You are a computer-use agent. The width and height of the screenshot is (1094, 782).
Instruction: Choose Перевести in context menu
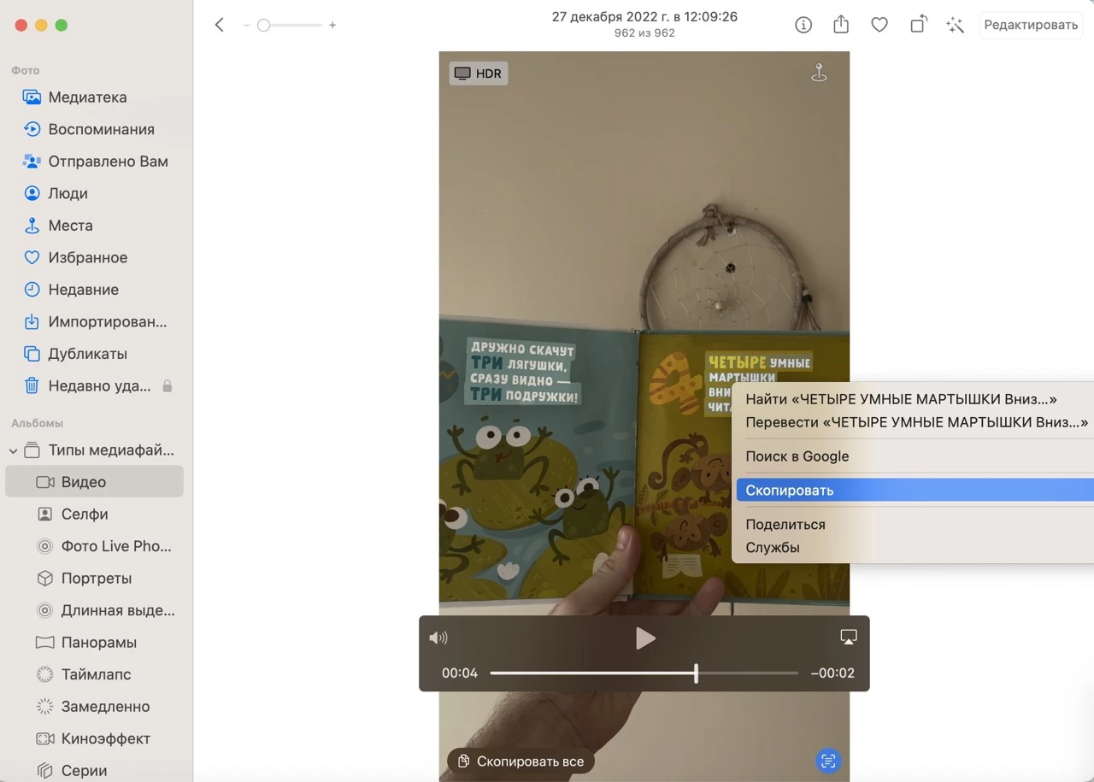[915, 422]
